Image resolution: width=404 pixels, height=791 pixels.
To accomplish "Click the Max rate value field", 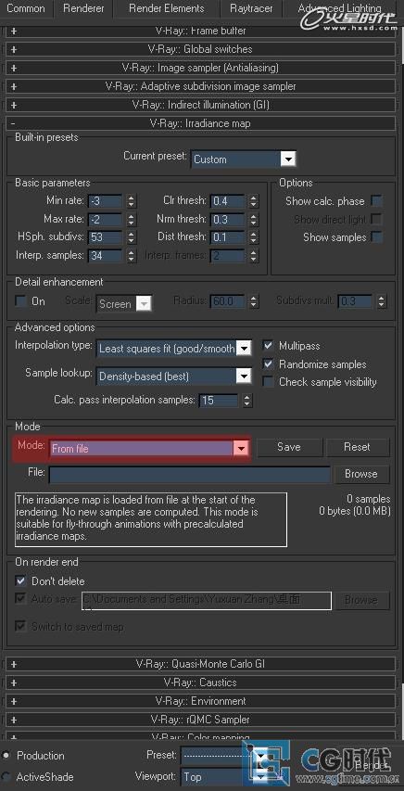I will pyautogui.click(x=105, y=220).
